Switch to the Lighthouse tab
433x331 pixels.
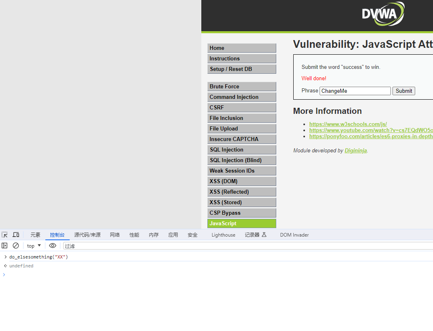(223, 235)
